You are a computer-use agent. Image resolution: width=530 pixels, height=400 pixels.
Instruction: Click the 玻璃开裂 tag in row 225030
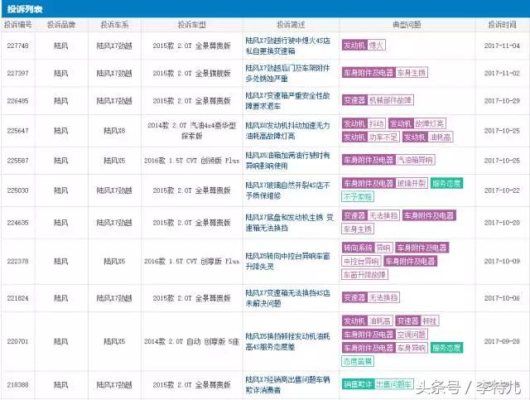pyautogui.click(x=412, y=183)
